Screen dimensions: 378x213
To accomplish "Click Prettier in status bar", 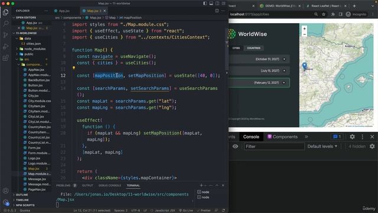I will point(204,211).
